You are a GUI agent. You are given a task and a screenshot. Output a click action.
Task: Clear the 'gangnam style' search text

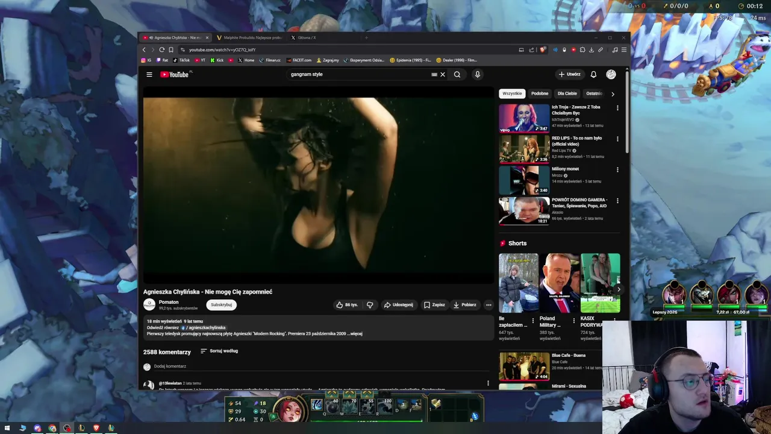[442, 75]
